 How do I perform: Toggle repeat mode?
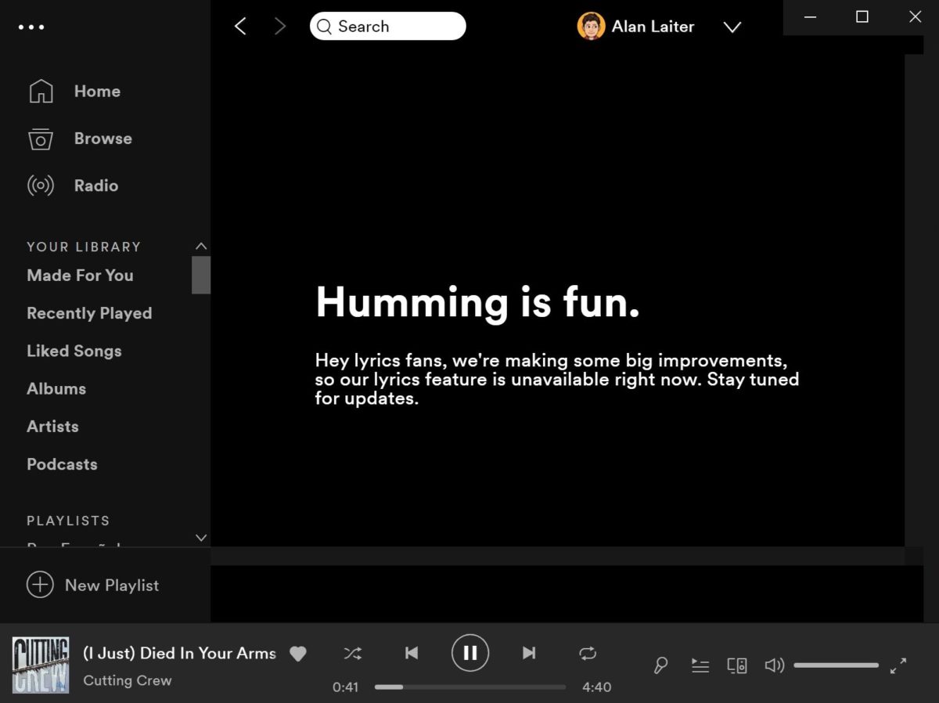pyautogui.click(x=588, y=653)
